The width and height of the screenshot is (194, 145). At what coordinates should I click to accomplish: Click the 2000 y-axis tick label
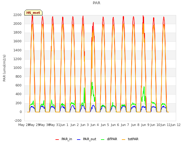[18, 24]
